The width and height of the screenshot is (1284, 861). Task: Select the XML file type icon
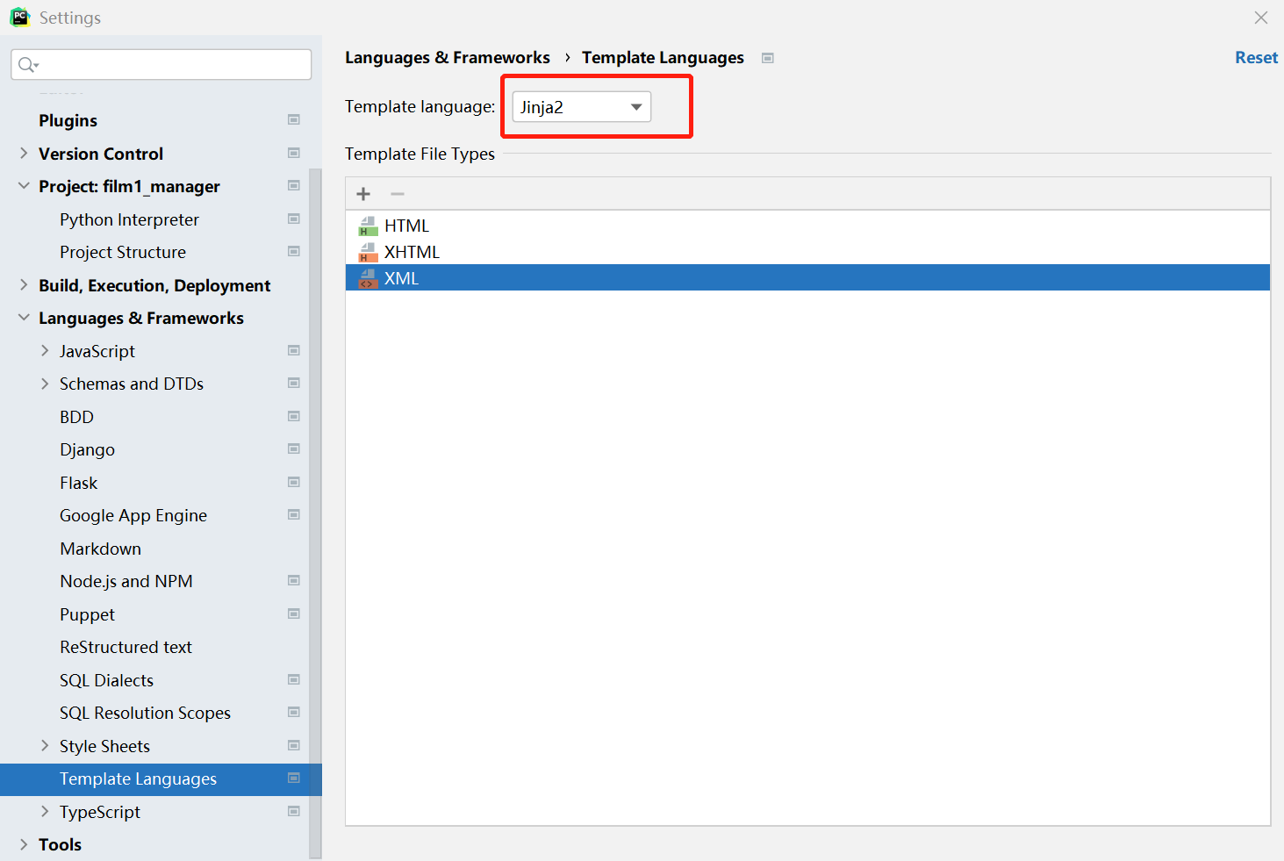pyautogui.click(x=368, y=279)
